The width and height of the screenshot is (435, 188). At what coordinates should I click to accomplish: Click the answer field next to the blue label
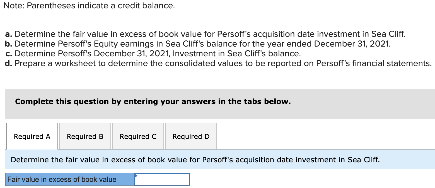(162, 179)
